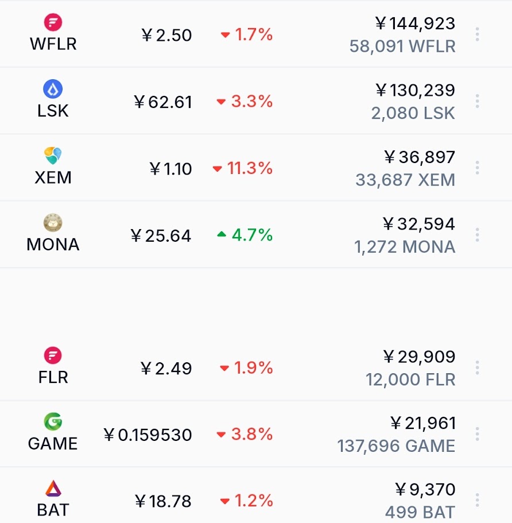The height and width of the screenshot is (523, 512).
Task: Tap the LSK blue coin icon
Action: (53, 89)
